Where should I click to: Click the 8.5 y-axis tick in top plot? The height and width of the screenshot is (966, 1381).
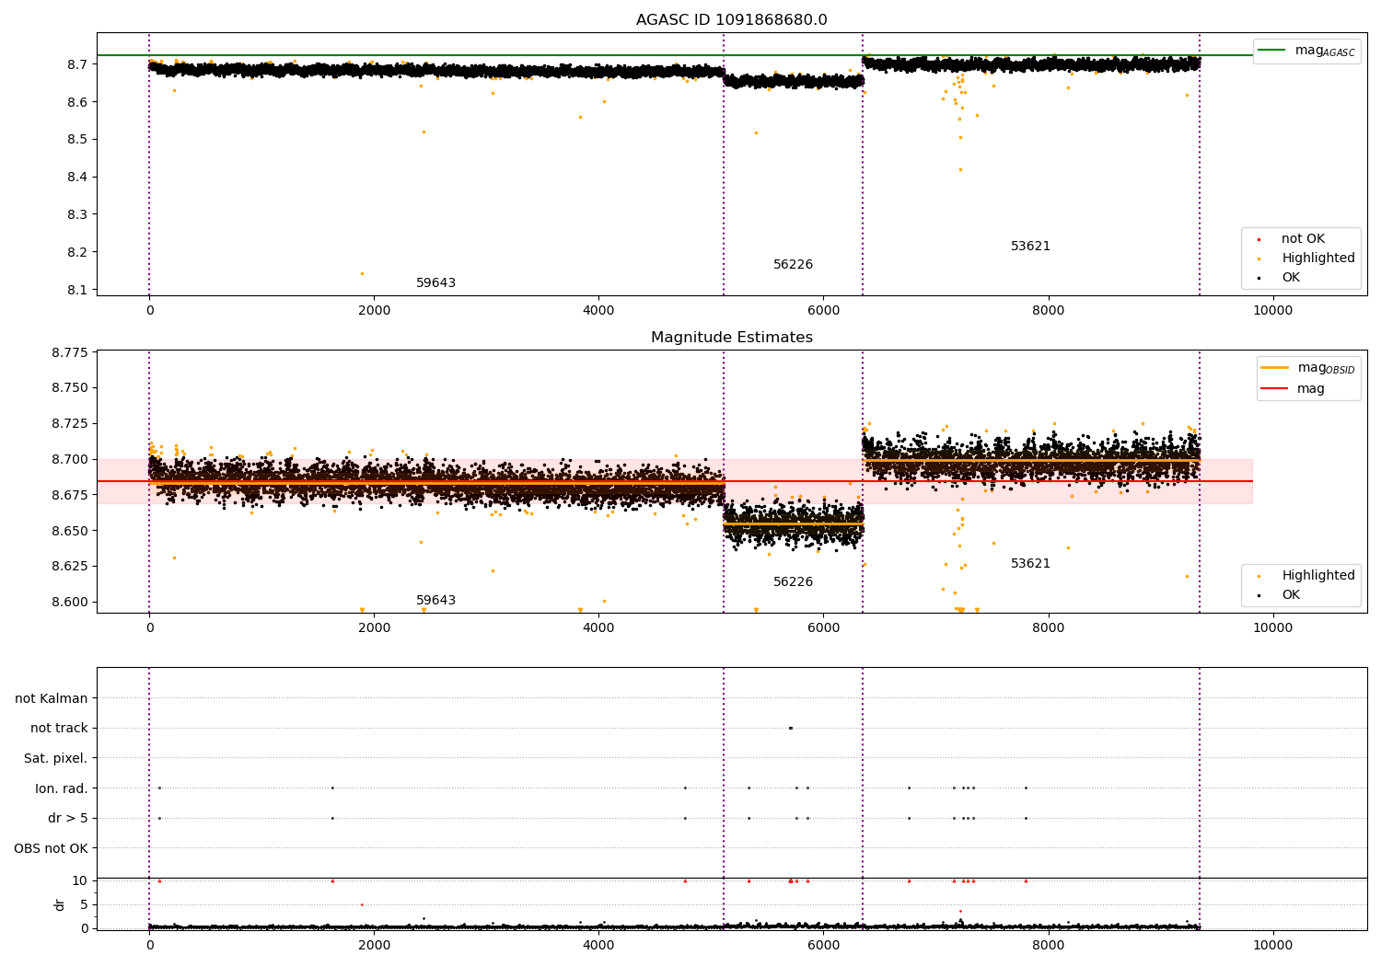coord(78,140)
